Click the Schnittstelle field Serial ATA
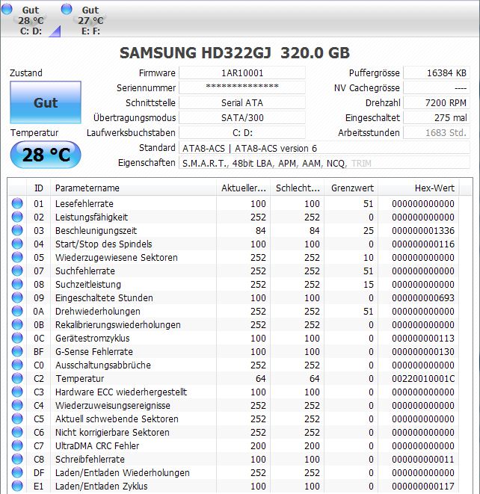The image size is (480, 494). click(x=242, y=102)
